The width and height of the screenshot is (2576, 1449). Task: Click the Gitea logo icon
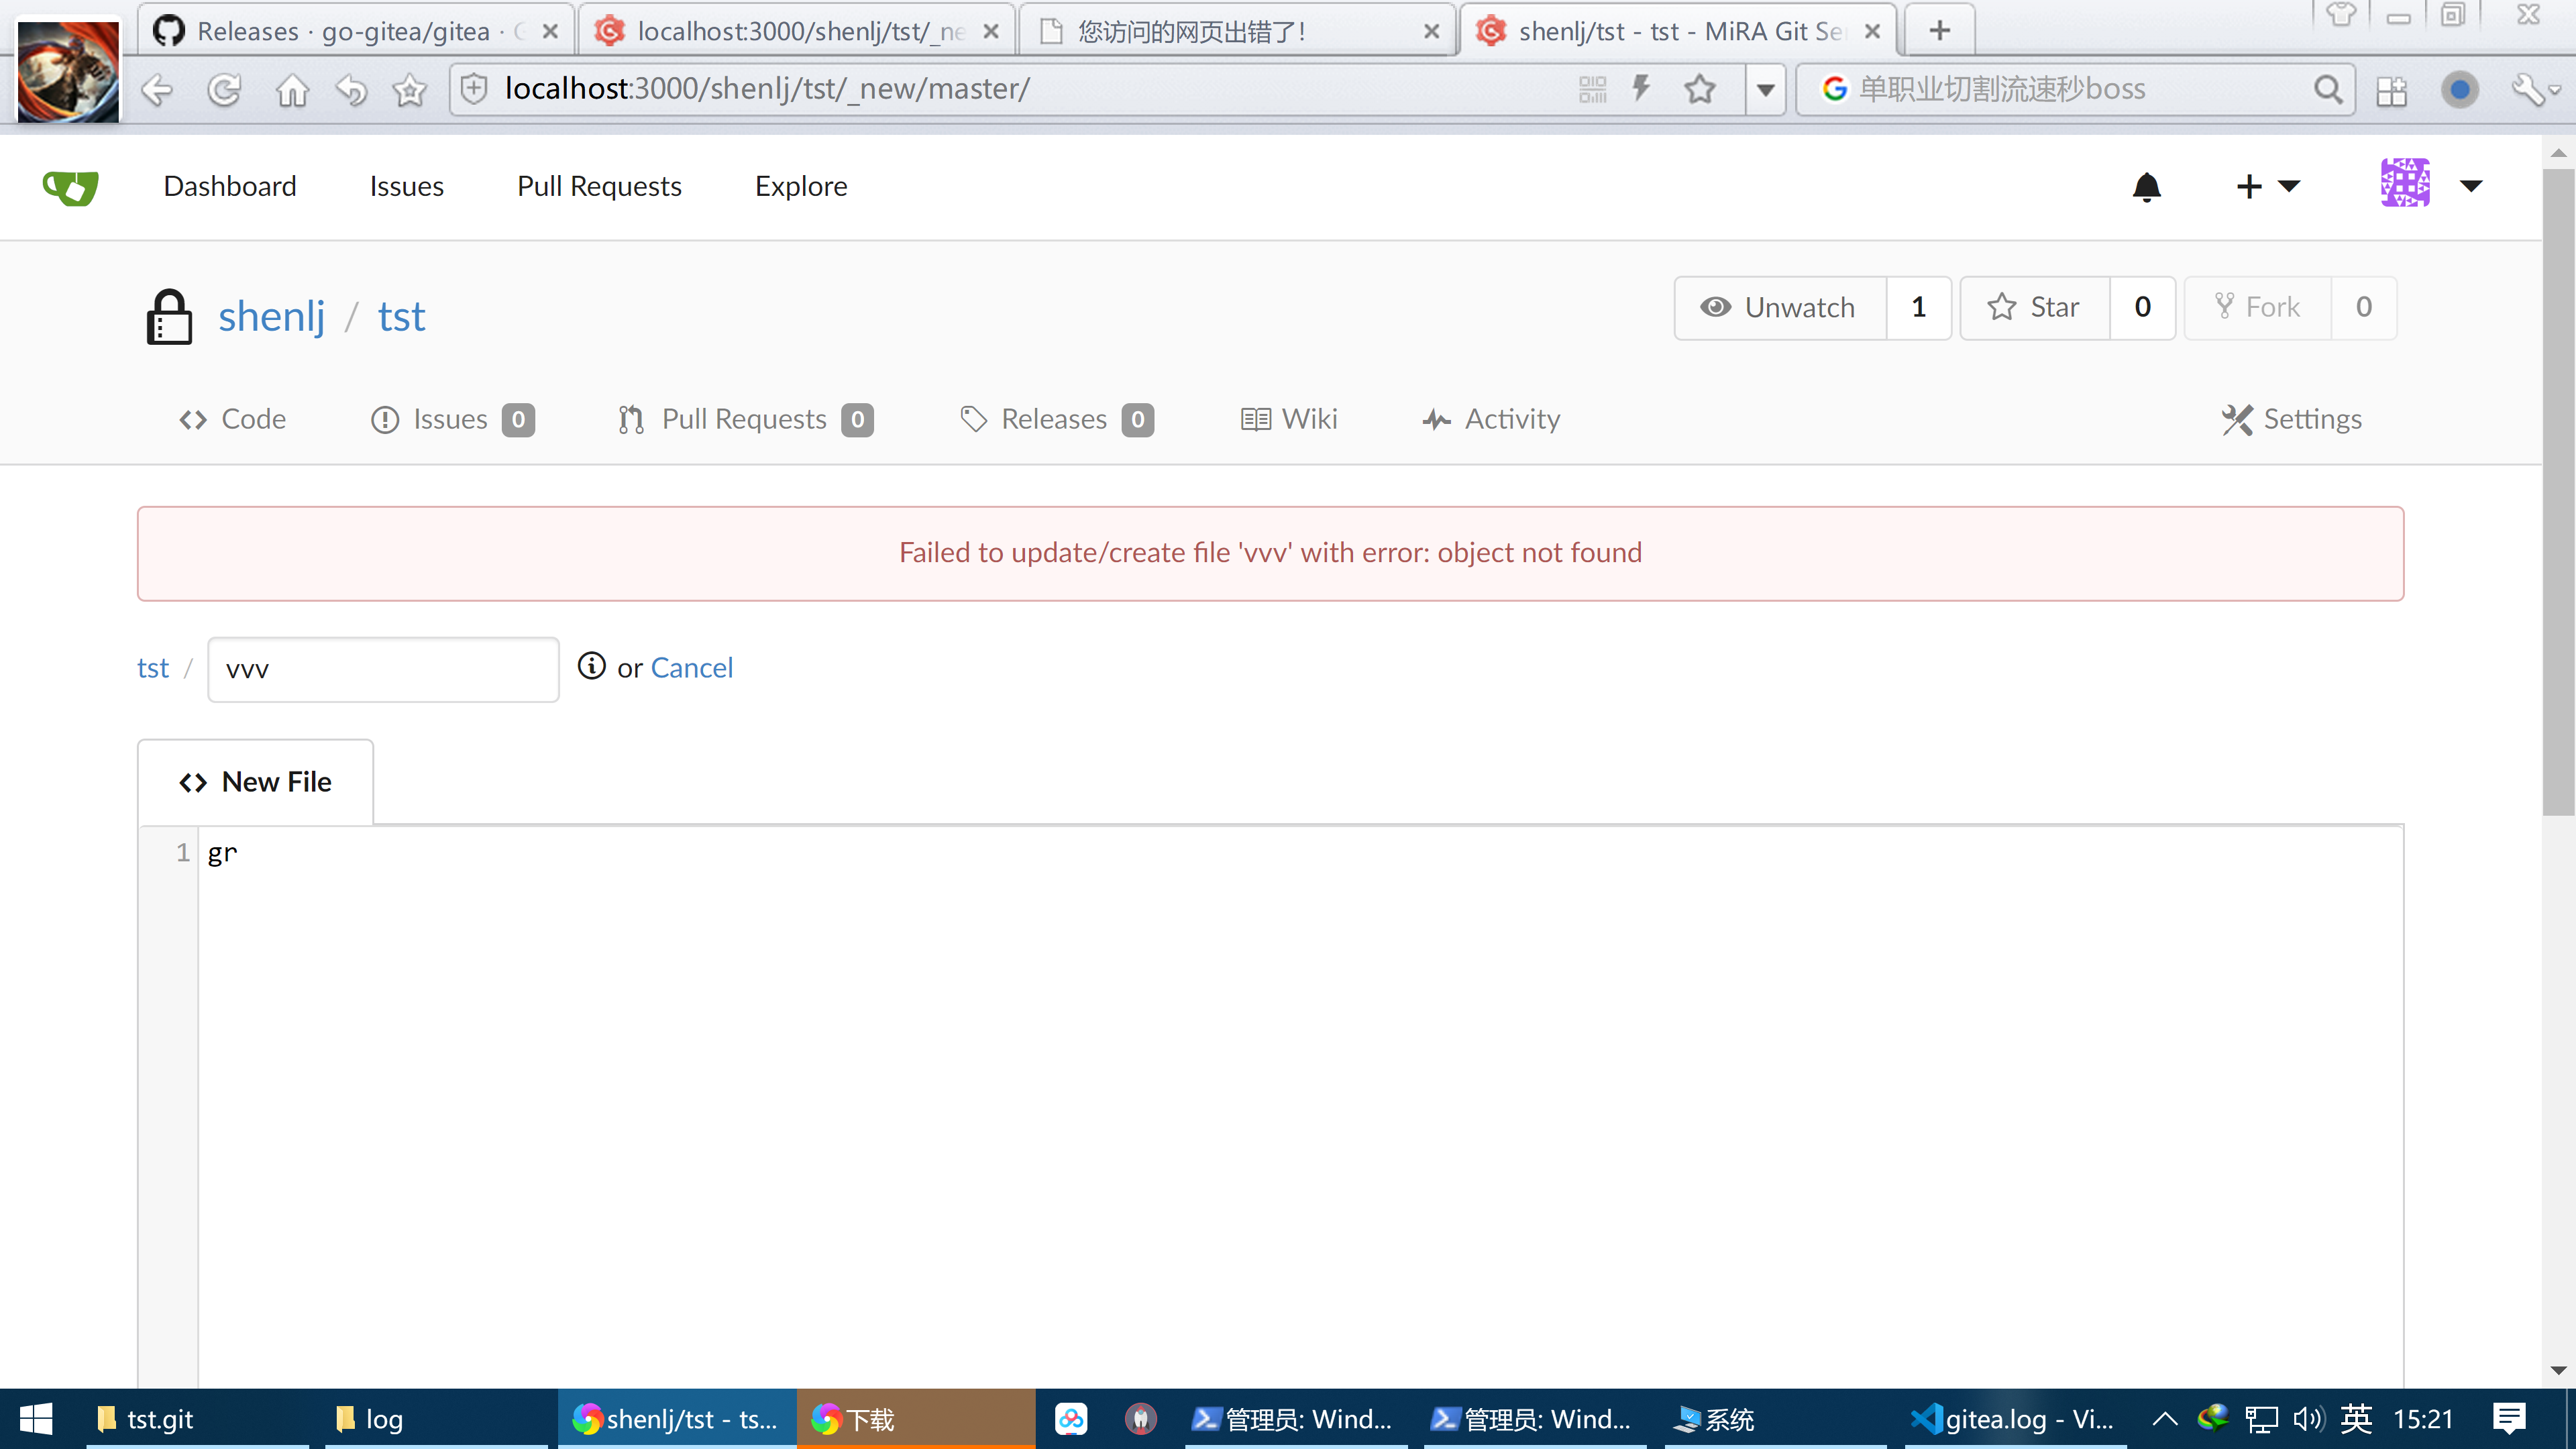point(70,187)
